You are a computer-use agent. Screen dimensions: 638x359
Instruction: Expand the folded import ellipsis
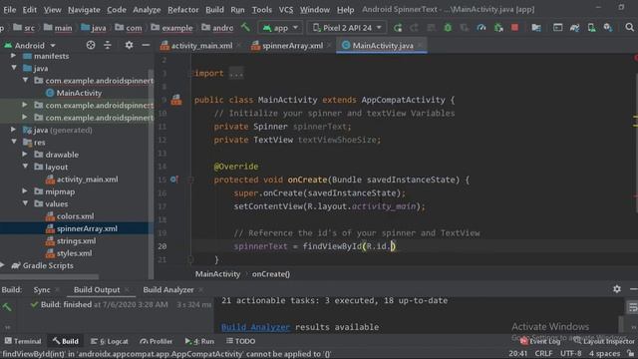click(x=236, y=73)
